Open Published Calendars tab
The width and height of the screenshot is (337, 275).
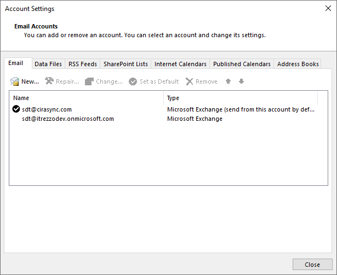click(242, 64)
